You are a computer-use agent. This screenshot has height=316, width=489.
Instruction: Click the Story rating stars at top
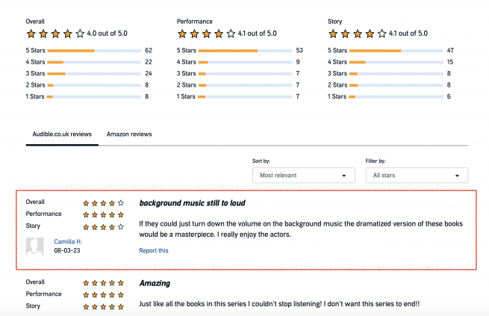[357, 34]
